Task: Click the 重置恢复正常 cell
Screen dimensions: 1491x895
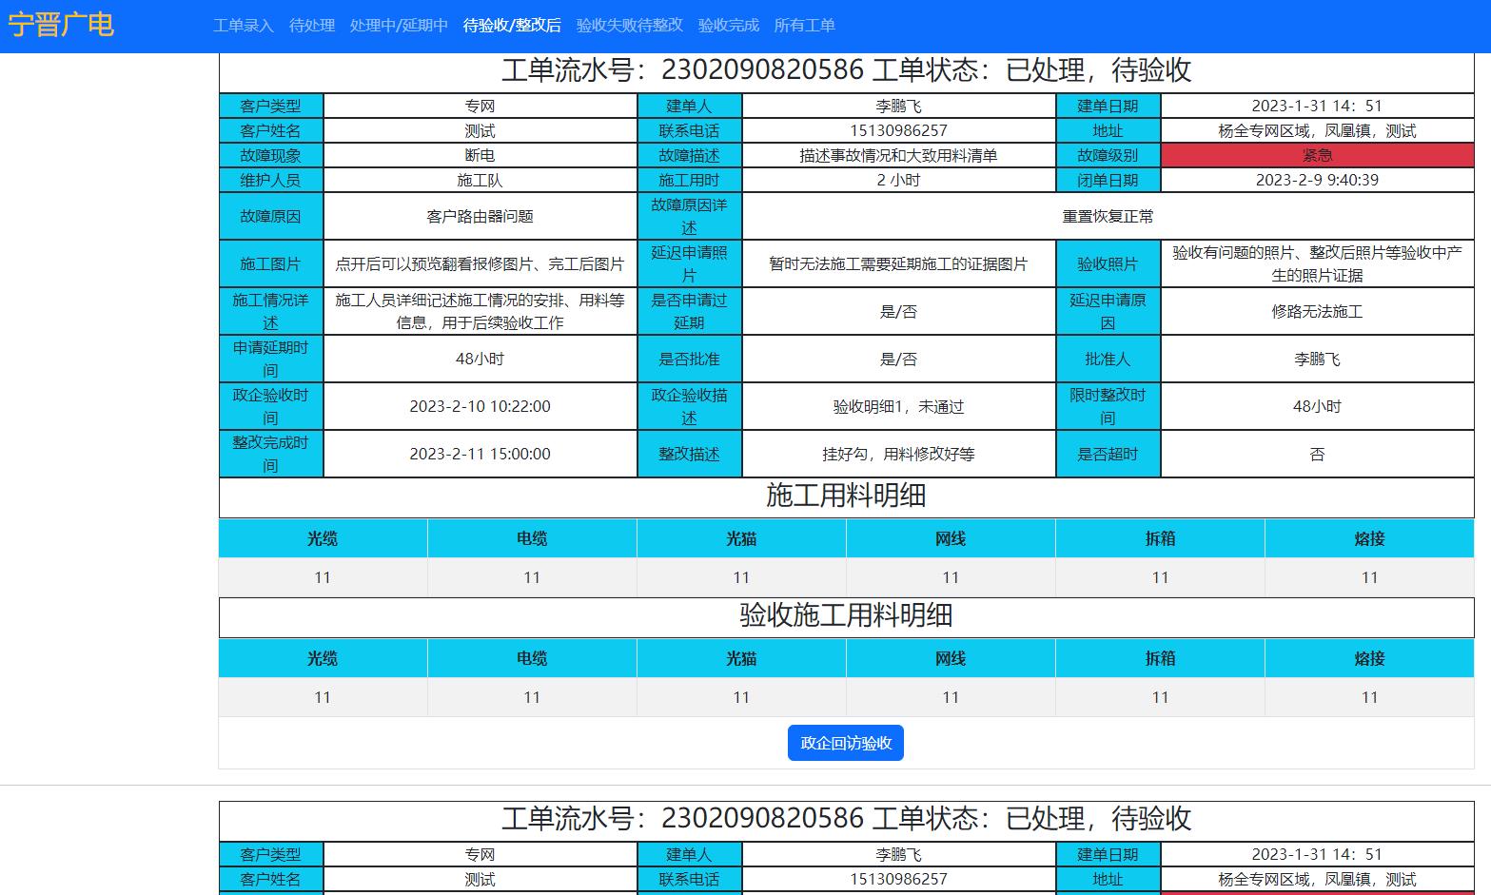Action: coord(1108,216)
